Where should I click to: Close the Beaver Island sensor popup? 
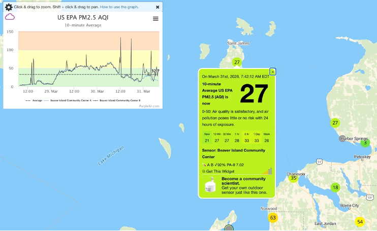pyautogui.click(x=273, y=72)
